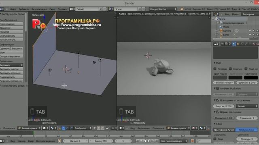
Task: Delete the current Scene with X
Action: point(144,9)
